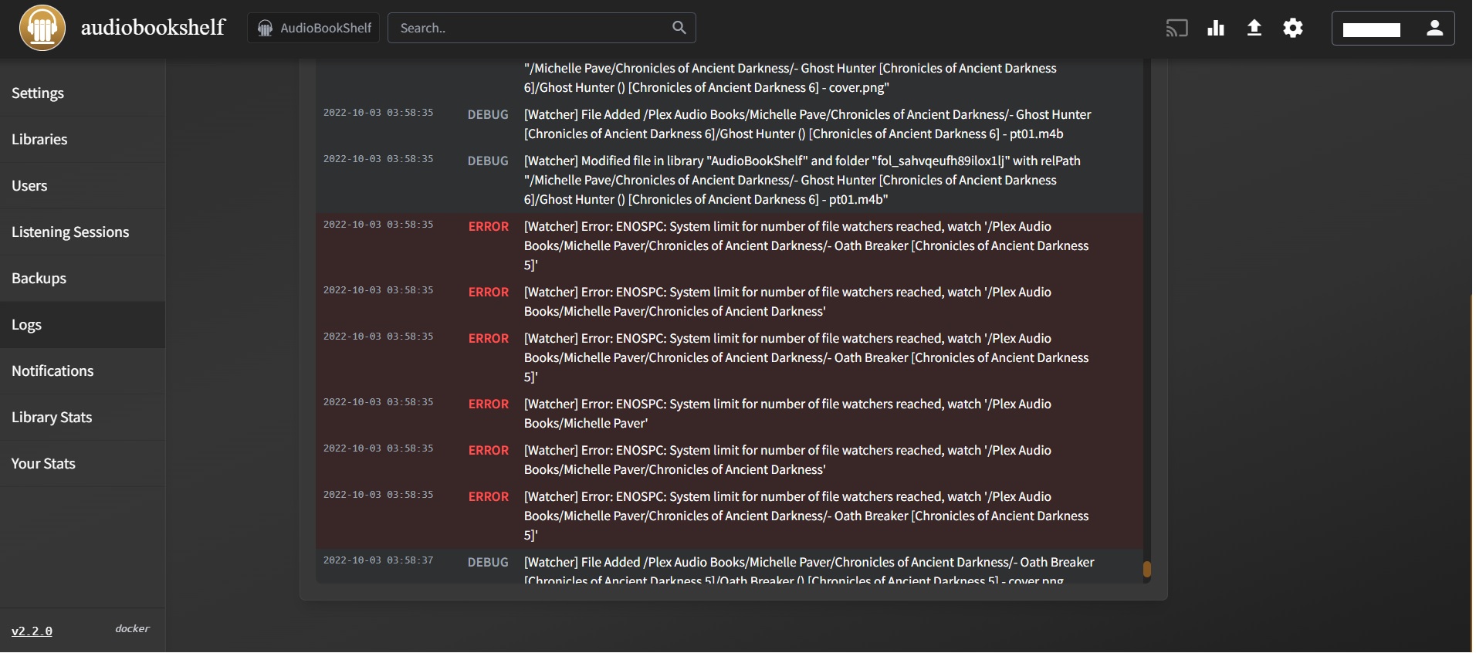Focus the Search input field
The width and height of the screenshot is (1476, 653).
tap(542, 28)
